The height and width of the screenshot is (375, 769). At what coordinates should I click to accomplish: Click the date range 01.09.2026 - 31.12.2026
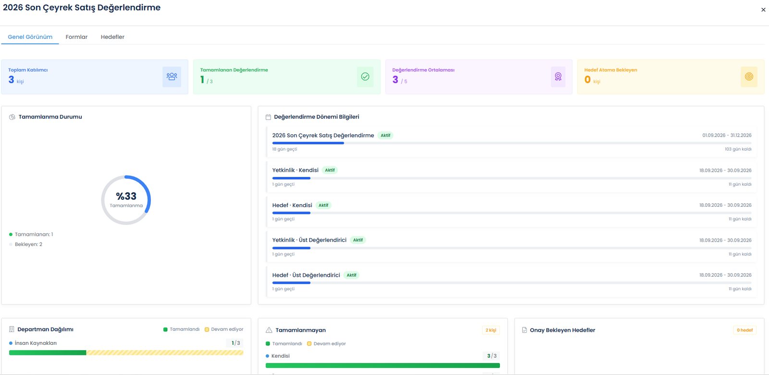727,136
